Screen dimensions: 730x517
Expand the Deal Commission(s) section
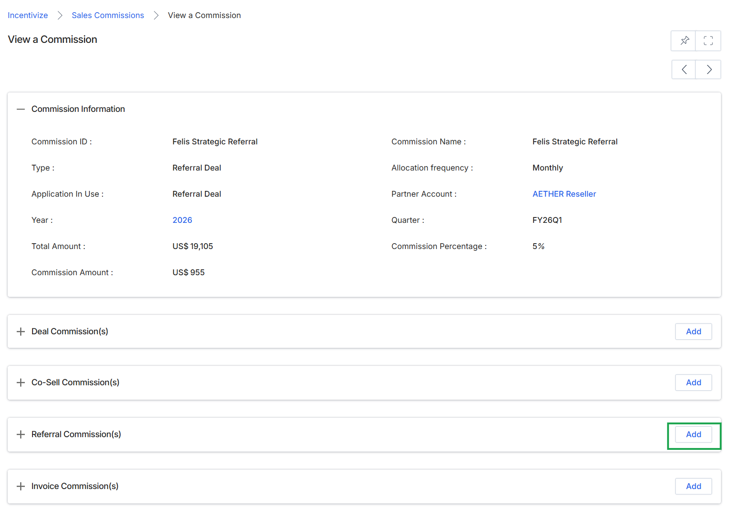[21, 332]
